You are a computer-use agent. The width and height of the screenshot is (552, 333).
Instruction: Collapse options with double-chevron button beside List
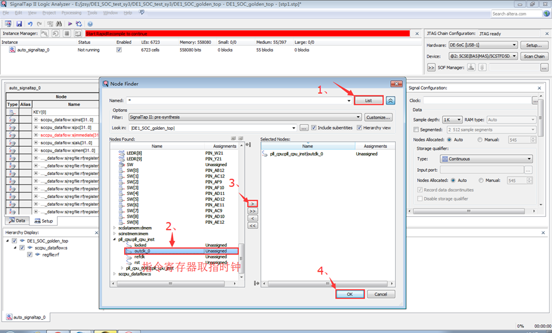[x=390, y=100]
